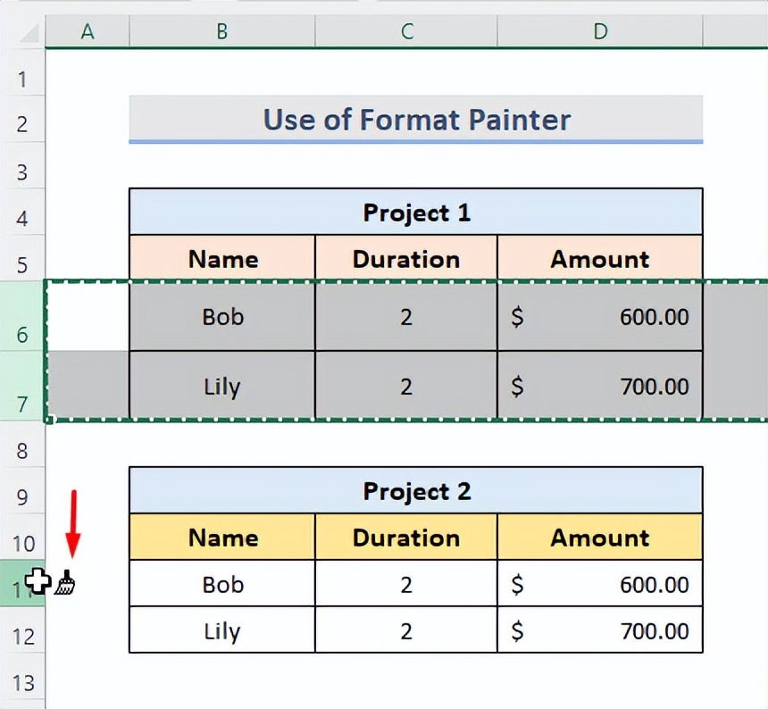Click row 11 header to paste format

pyautogui.click(x=22, y=583)
